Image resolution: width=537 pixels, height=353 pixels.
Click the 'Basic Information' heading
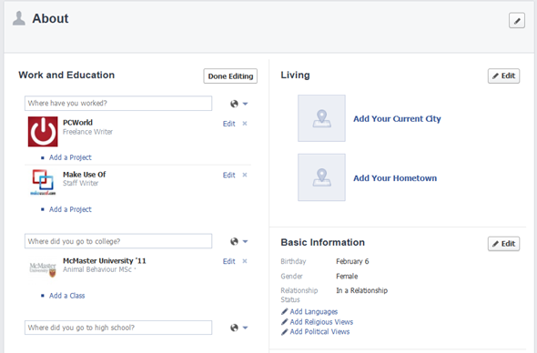322,242
